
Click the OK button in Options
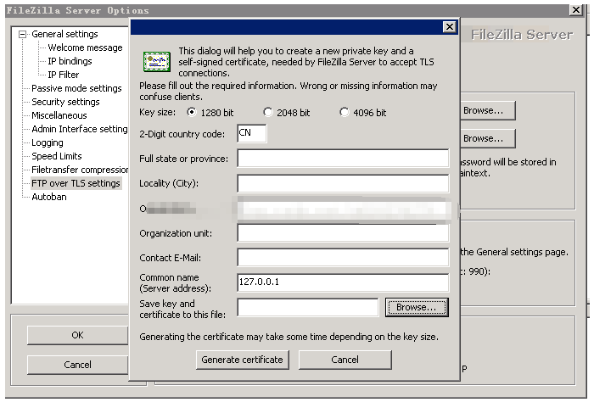coord(77,335)
